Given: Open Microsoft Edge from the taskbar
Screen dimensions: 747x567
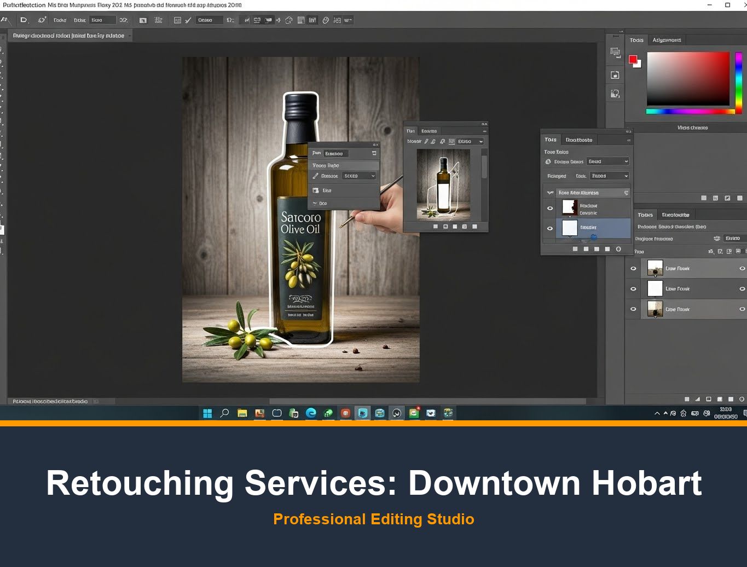Looking at the screenshot, I should 311,413.
